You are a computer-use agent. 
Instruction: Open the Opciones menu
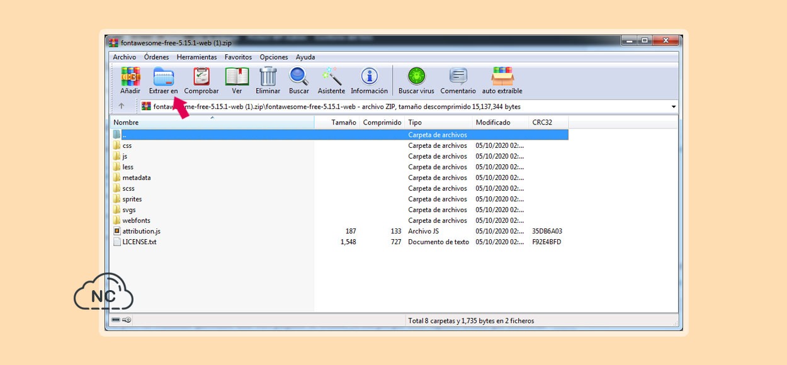point(274,57)
